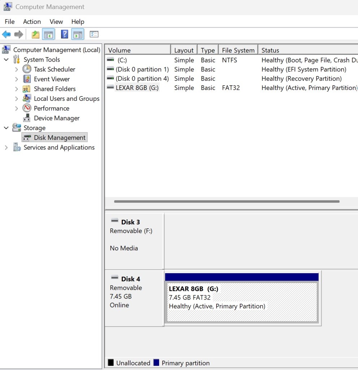Image resolution: width=358 pixels, height=370 pixels.
Task: Open the Help question mark toolbar icon
Action: coord(64,34)
